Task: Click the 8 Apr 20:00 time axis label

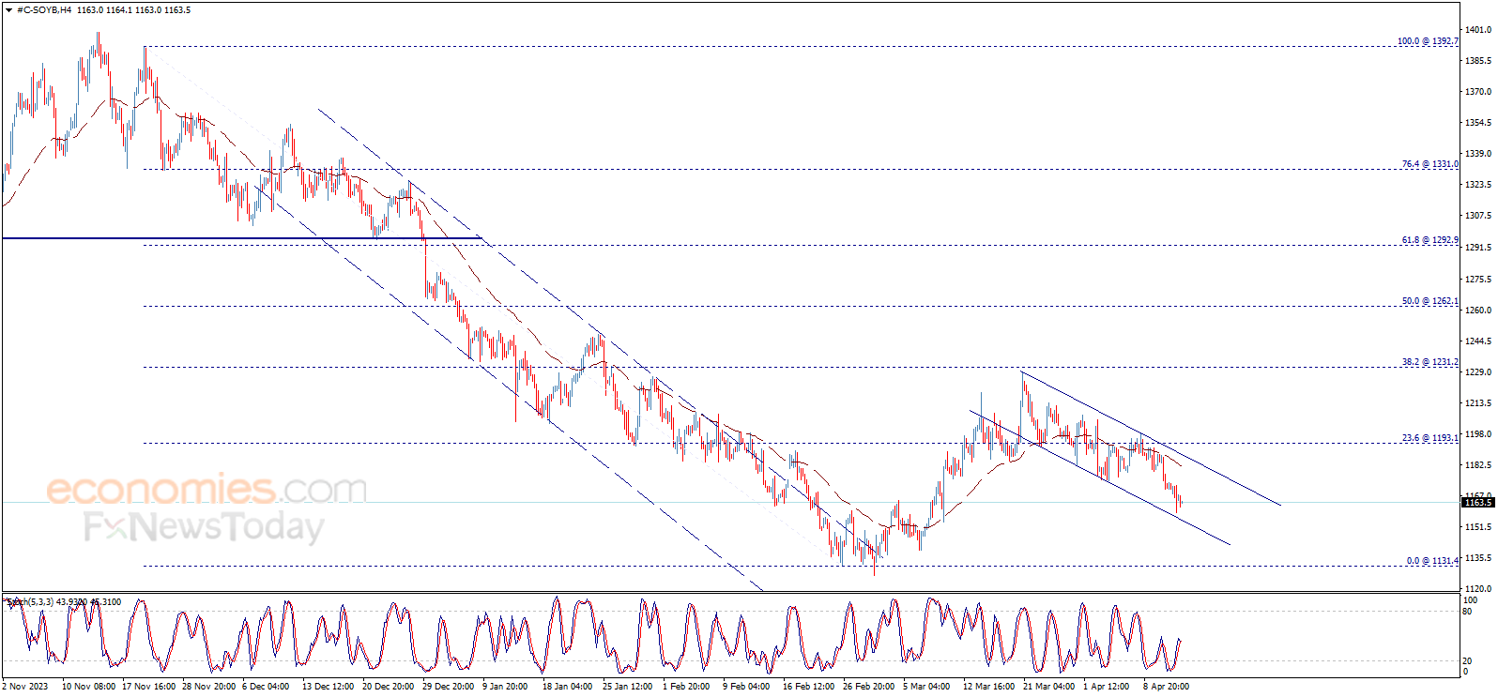Action: click(1167, 687)
